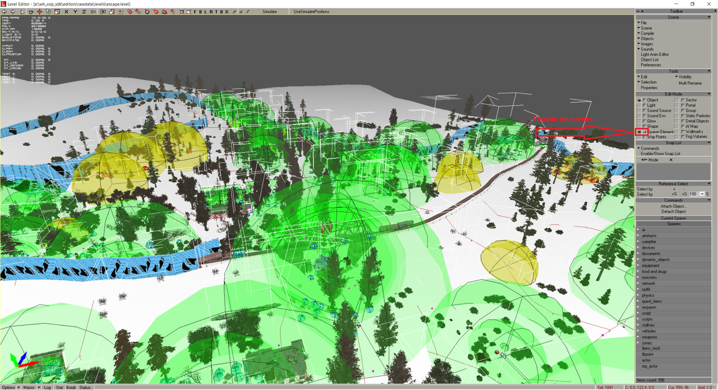This screenshot has width=718, height=390.
Task: Open the Selection dropdown menu
Action: coord(647,82)
